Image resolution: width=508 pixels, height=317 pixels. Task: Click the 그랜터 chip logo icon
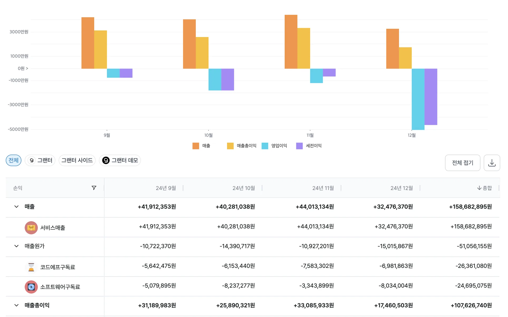(x=32, y=160)
